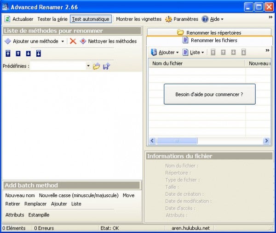This screenshot has width=276, height=233.
Task: Move method up one icon
Action: 18,53
